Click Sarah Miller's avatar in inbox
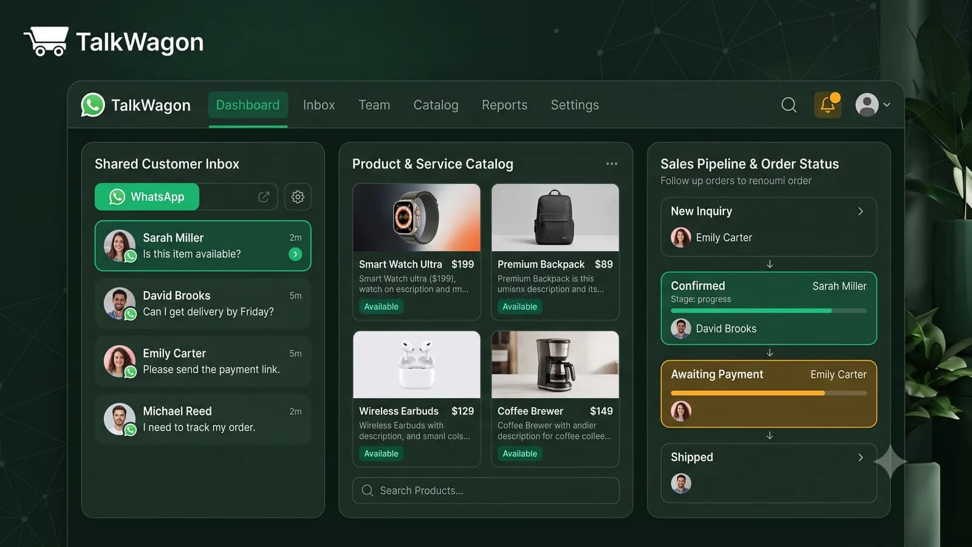The height and width of the screenshot is (547, 972). pos(120,246)
